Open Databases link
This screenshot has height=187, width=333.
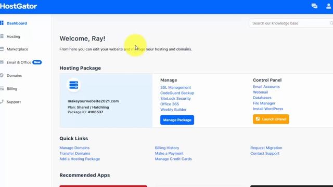coord(262,98)
